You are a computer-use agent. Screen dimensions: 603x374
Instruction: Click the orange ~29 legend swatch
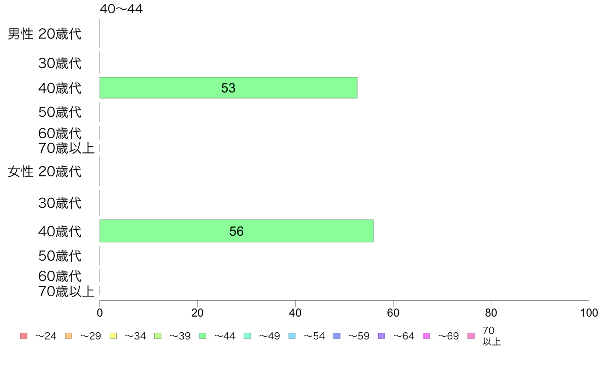pos(69,336)
